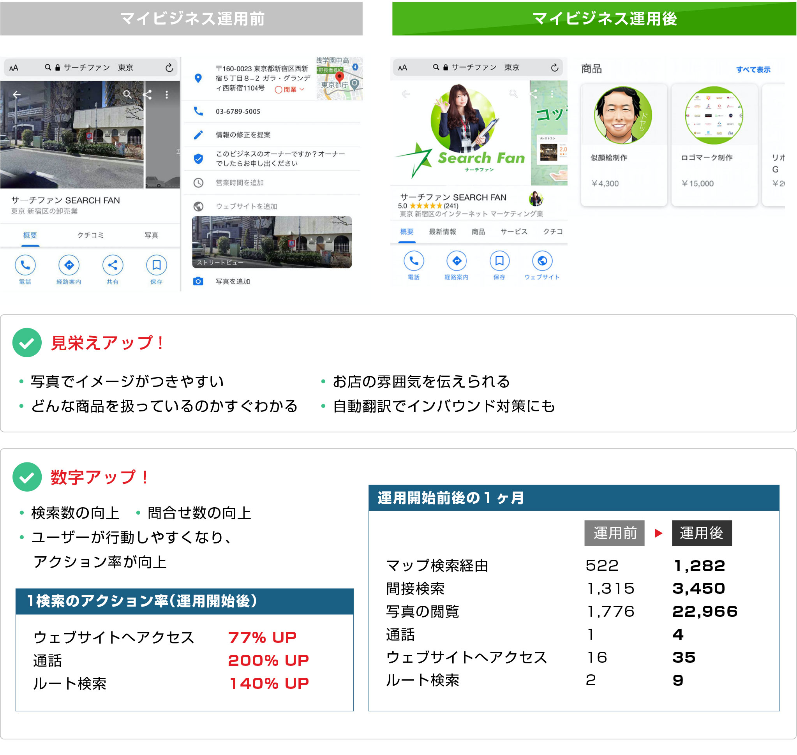Select the クチコミ tab in the before panel

coord(90,235)
